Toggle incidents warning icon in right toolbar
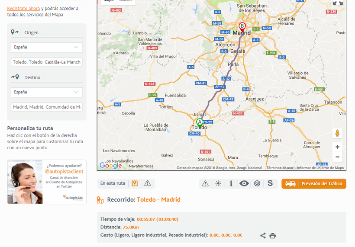 [205, 183]
